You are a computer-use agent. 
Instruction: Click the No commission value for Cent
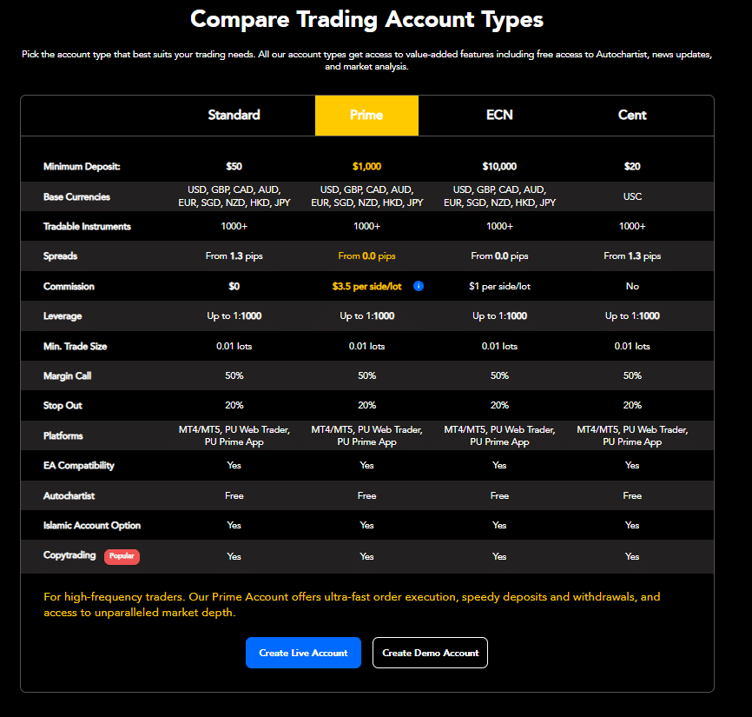pos(632,286)
